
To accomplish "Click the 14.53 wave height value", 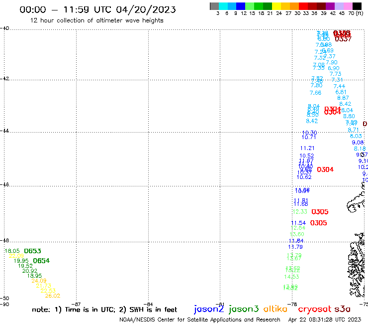I will [x=291, y=277].
